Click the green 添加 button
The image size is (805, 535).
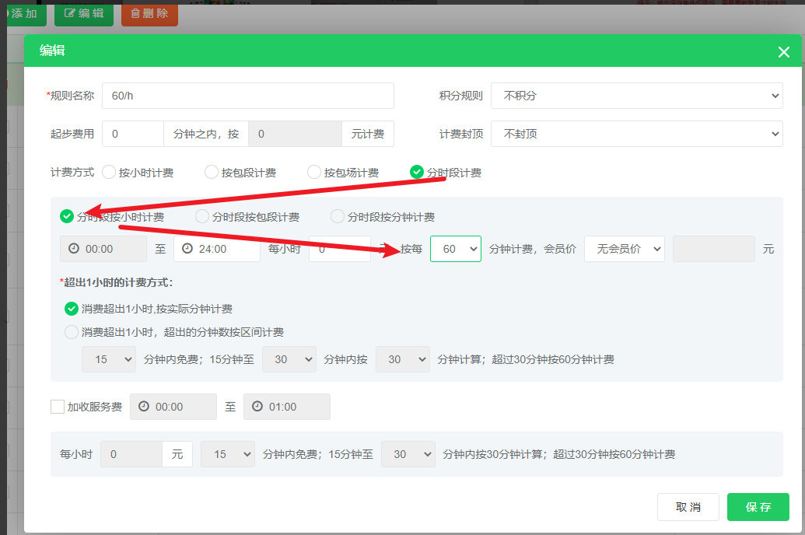pyautogui.click(x=26, y=13)
